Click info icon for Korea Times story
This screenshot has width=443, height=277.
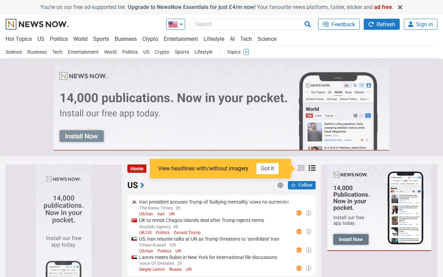pos(309,213)
